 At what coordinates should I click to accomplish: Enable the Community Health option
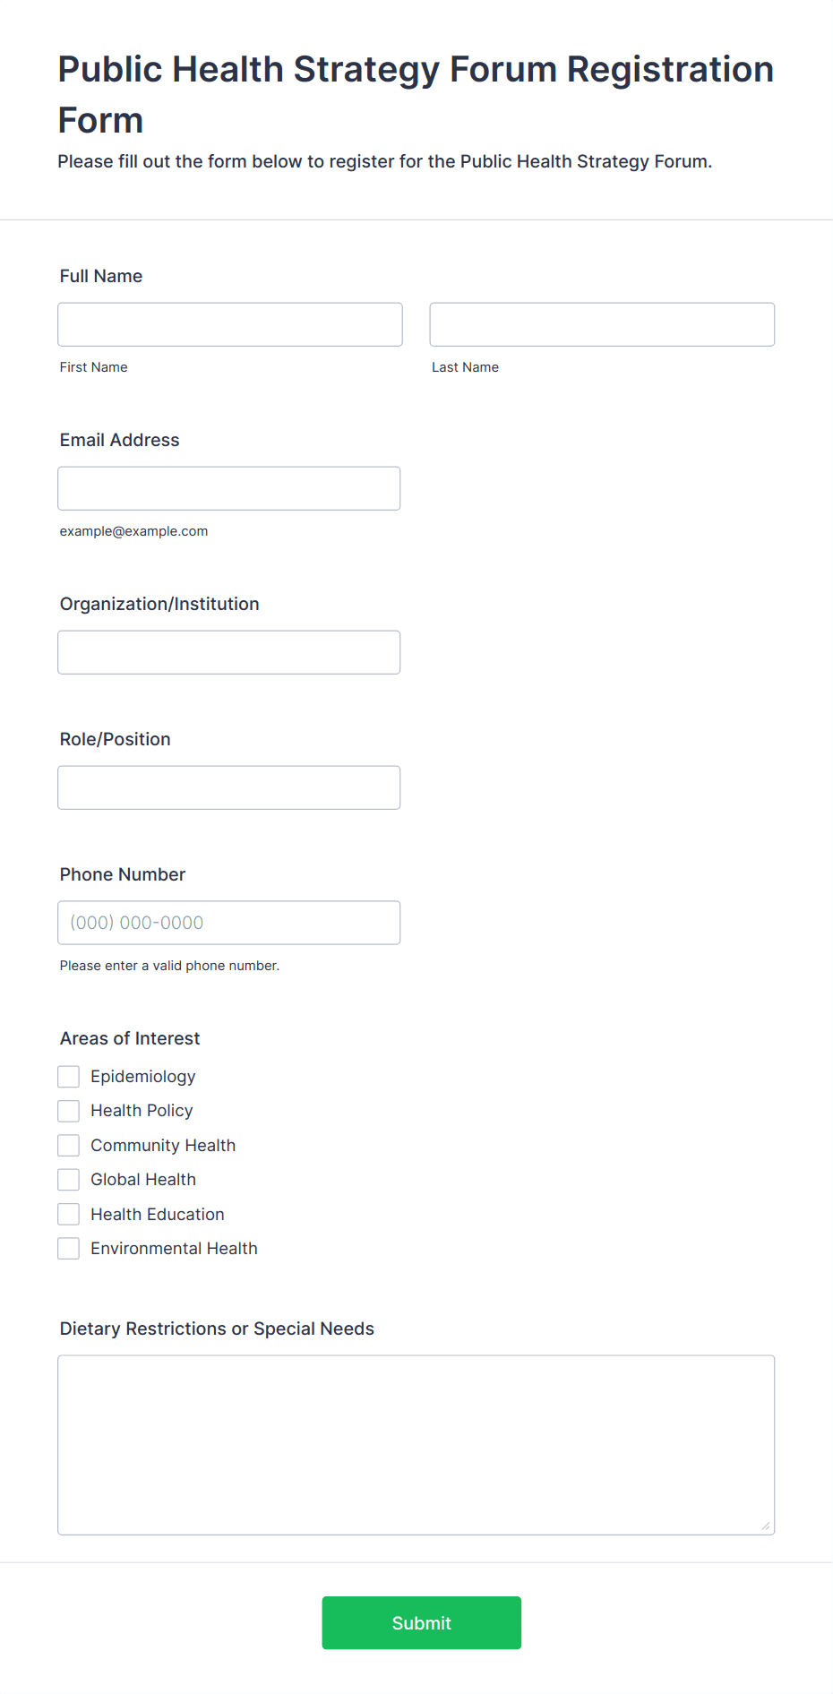click(69, 1146)
